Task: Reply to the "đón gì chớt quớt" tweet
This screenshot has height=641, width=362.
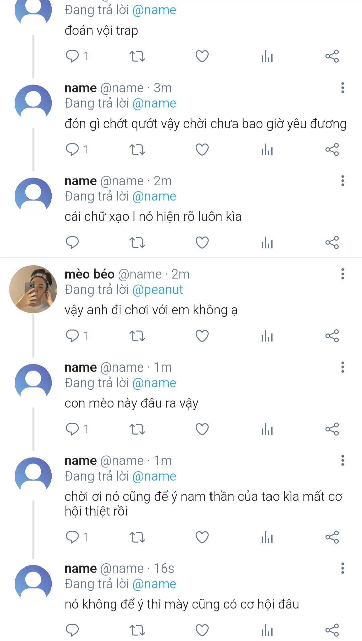Action: tap(72, 149)
